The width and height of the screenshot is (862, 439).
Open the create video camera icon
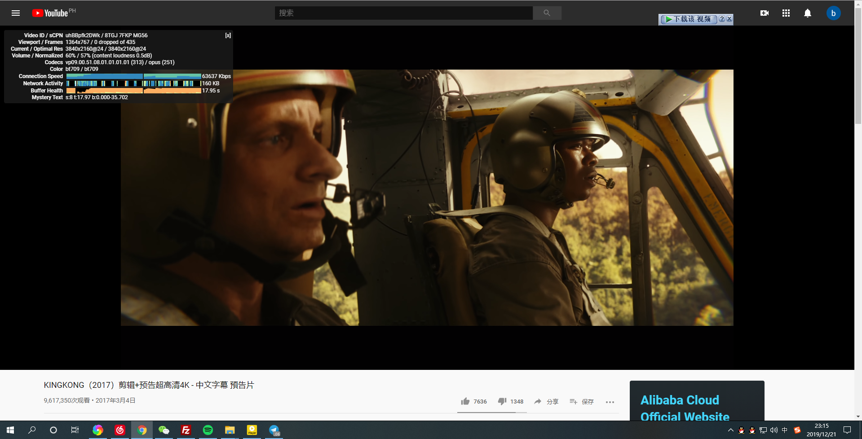click(x=764, y=13)
